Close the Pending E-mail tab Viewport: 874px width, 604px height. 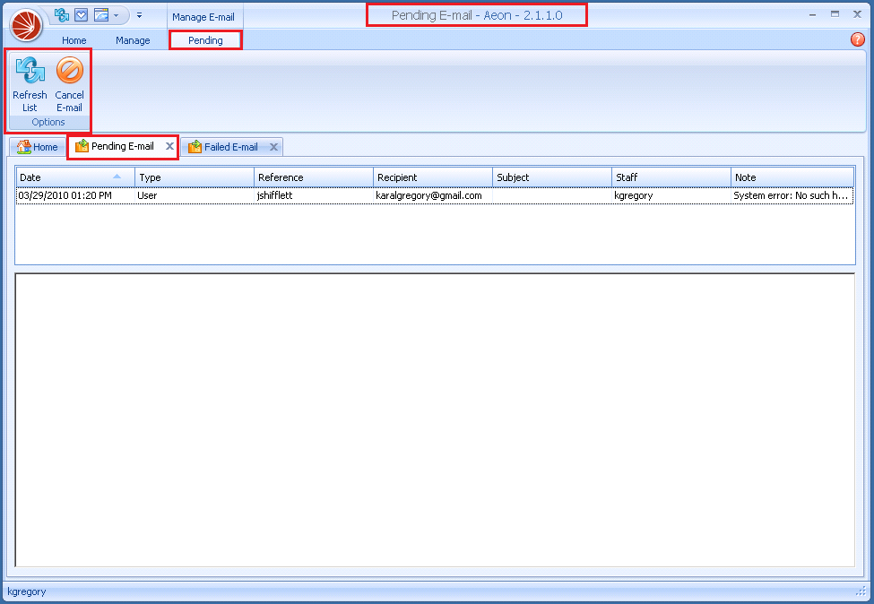170,146
